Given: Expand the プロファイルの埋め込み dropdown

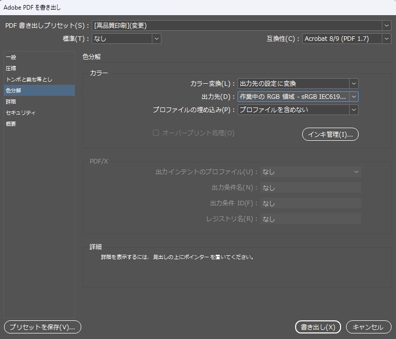Looking at the screenshot, I should pyautogui.click(x=298, y=110).
